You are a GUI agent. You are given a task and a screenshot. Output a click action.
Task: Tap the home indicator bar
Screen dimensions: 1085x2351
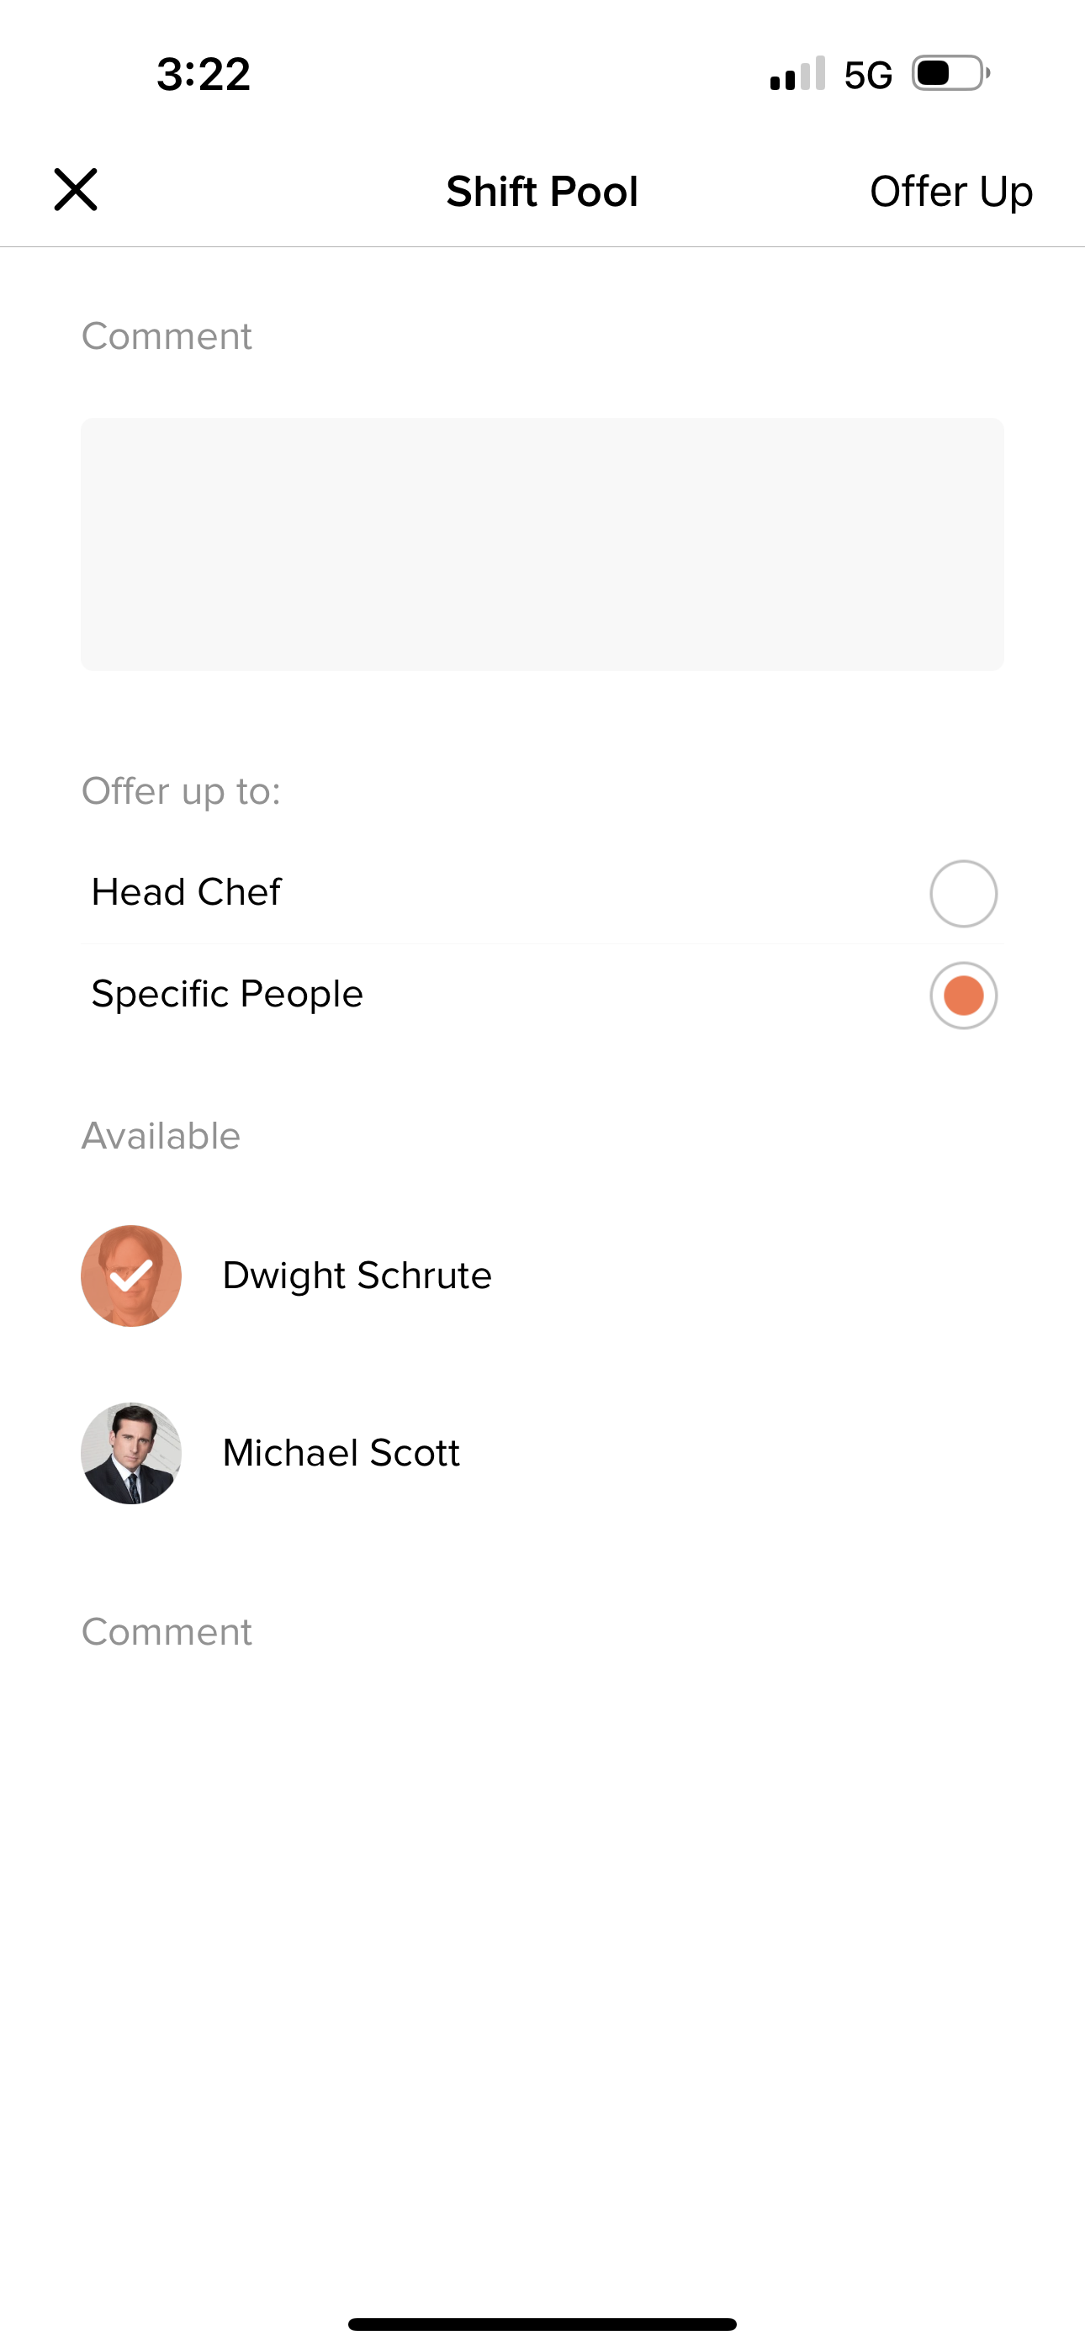click(542, 2323)
